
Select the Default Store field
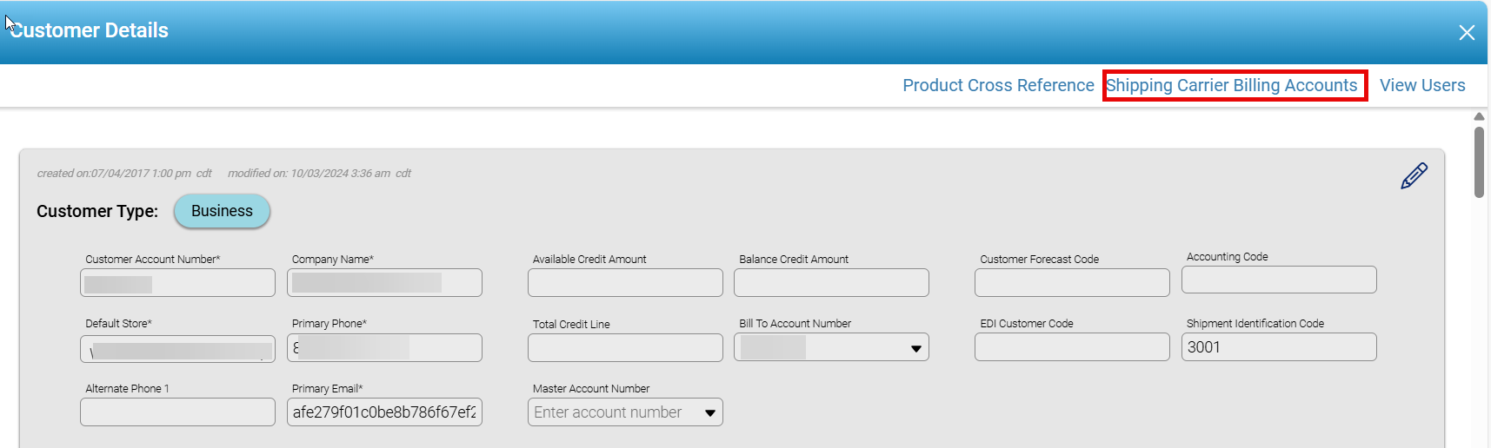[x=177, y=349]
